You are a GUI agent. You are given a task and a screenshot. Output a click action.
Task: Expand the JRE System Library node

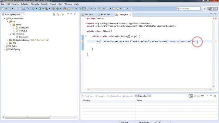8,40
